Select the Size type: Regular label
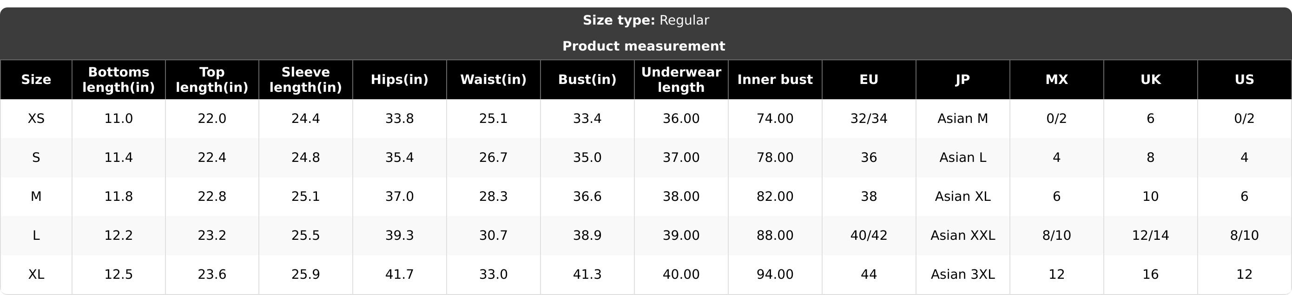This screenshot has width=1292, height=295. 646,20
